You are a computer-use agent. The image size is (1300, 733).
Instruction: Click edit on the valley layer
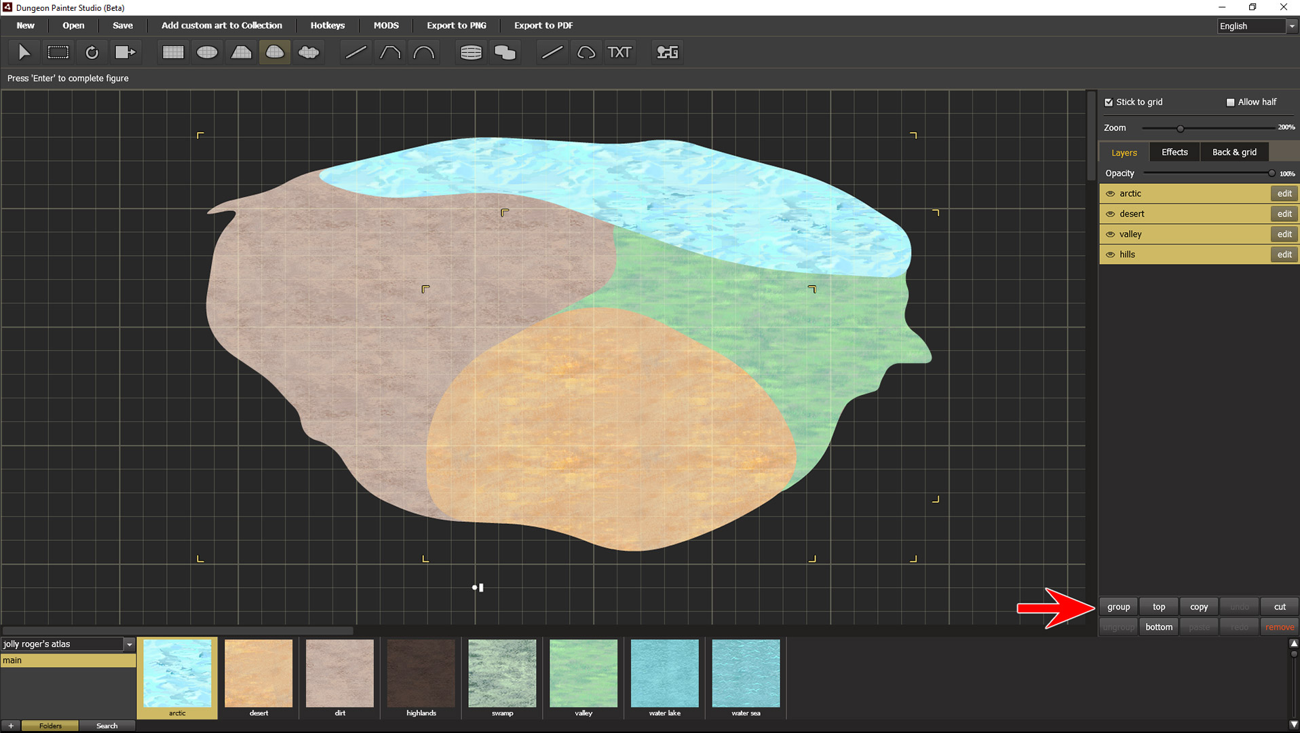(1284, 234)
